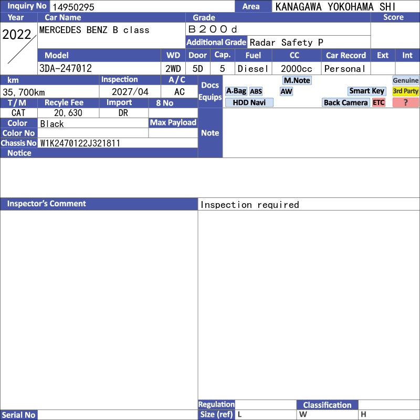This screenshot has height=420, width=420.
Task: Click the Inspection required comment
Action: click(x=250, y=205)
